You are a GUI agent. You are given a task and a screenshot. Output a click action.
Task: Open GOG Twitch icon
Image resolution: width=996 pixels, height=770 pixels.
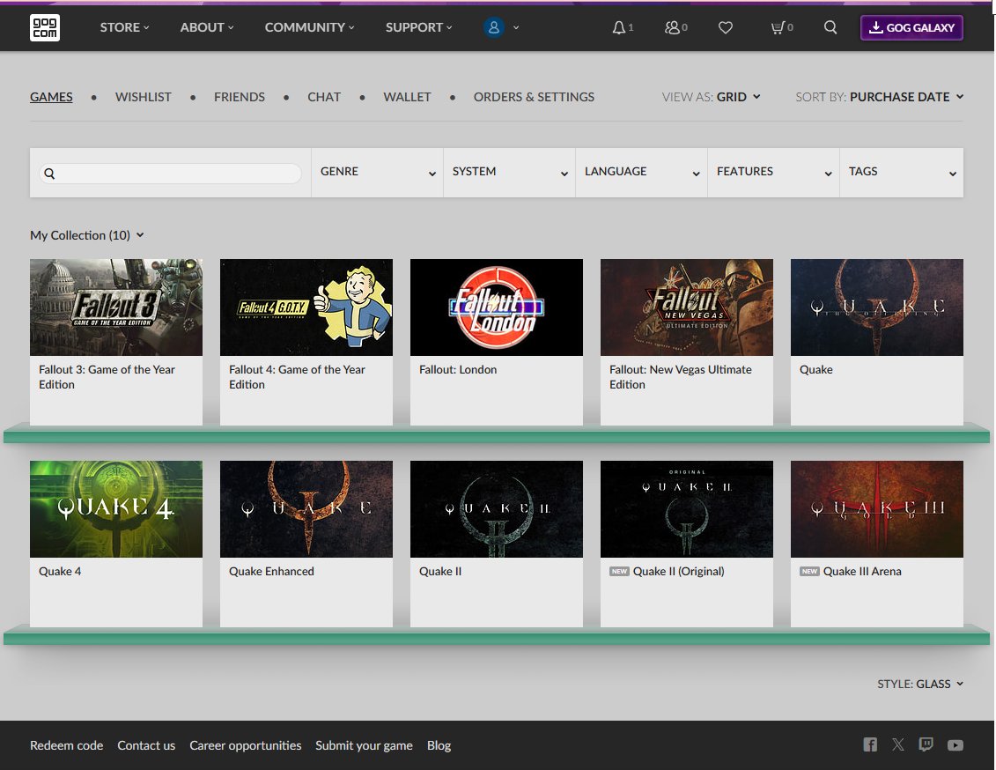point(926,744)
